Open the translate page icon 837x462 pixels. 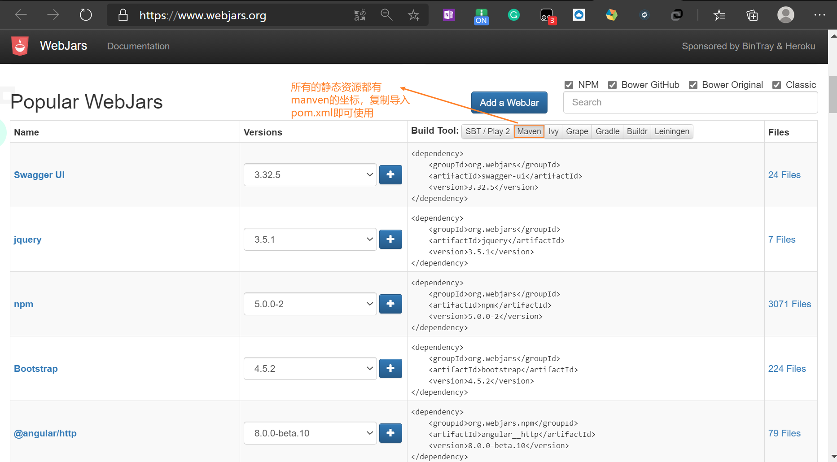coord(360,15)
